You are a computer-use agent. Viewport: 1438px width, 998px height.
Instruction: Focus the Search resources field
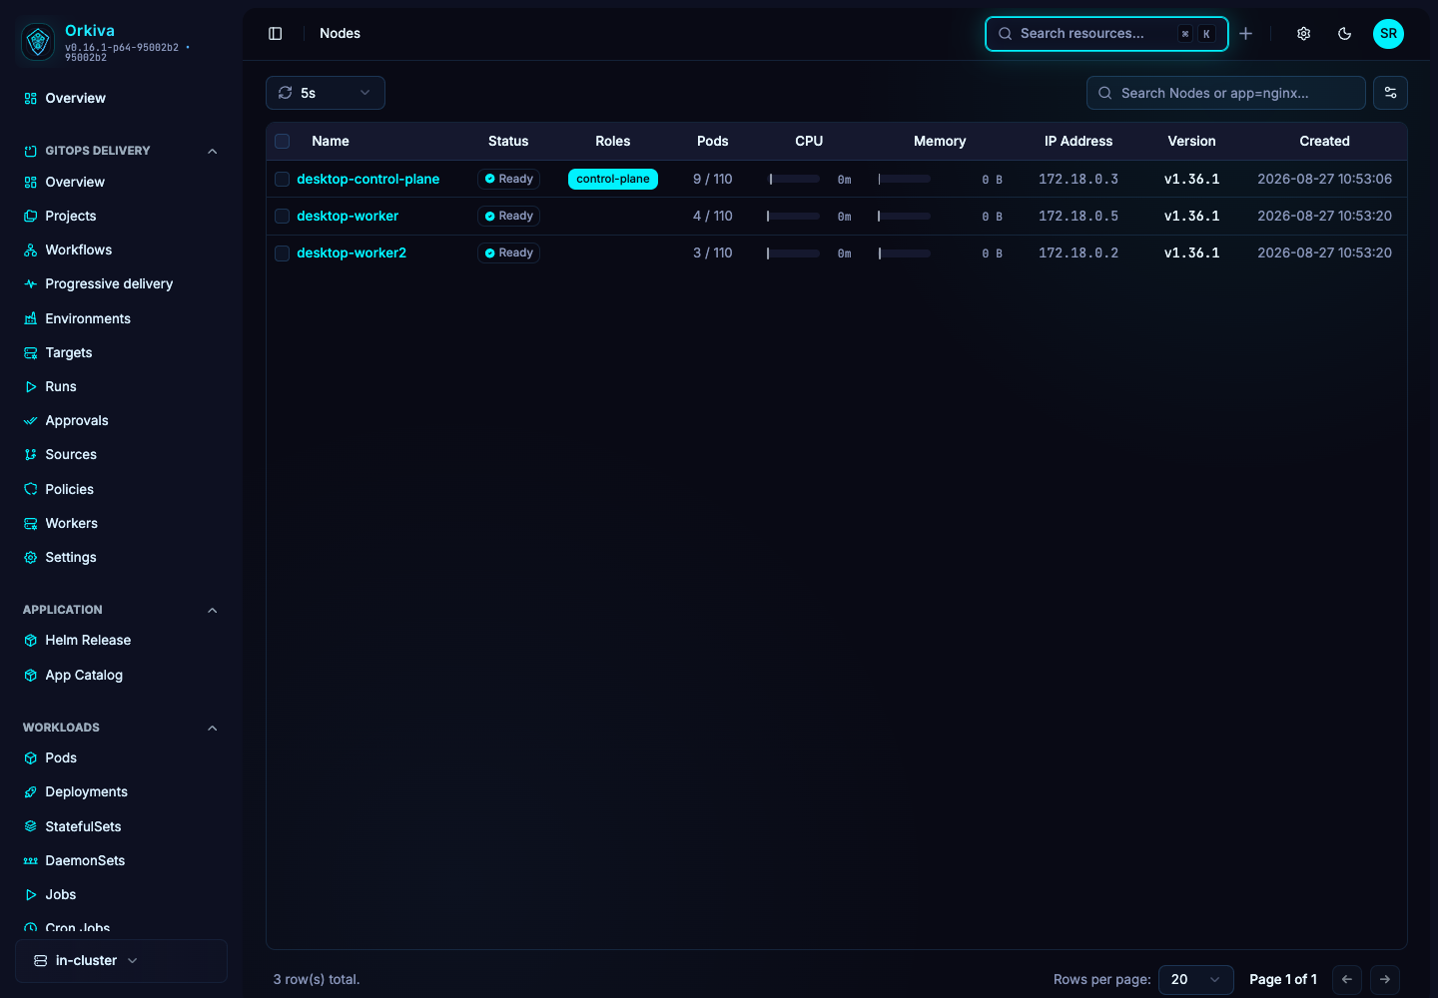click(1106, 34)
